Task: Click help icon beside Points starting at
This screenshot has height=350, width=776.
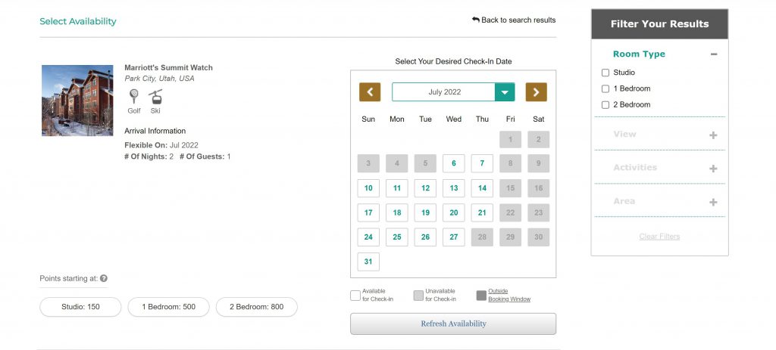Action: pos(104,279)
